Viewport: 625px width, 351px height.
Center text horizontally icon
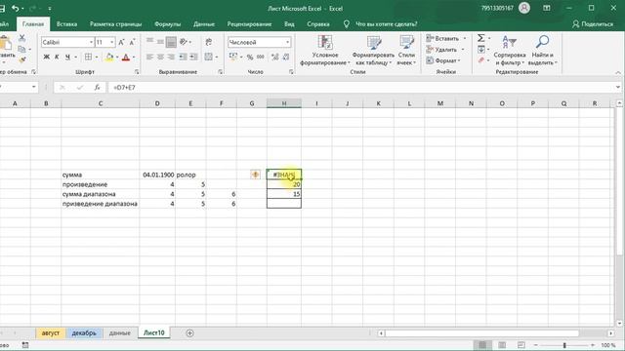(x=160, y=57)
